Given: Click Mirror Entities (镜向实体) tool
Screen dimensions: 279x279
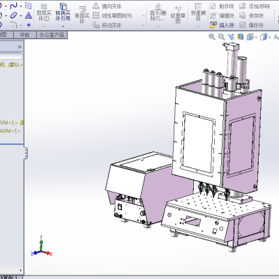Looking at the screenshot, I should point(107,6).
